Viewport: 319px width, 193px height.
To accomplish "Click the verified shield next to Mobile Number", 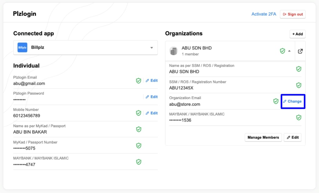I will (139, 113).
